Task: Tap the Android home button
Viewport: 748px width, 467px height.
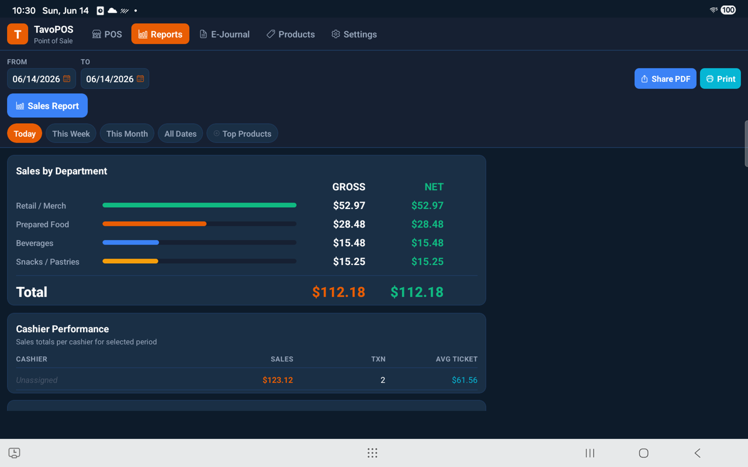Action: click(x=643, y=453)
